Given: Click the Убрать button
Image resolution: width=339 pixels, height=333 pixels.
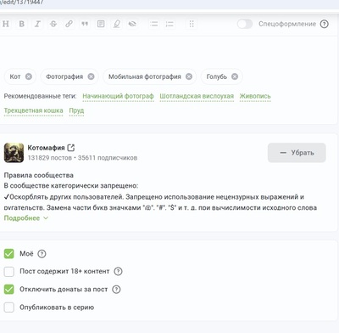Looking at the screenshot, I should (297, 153).
